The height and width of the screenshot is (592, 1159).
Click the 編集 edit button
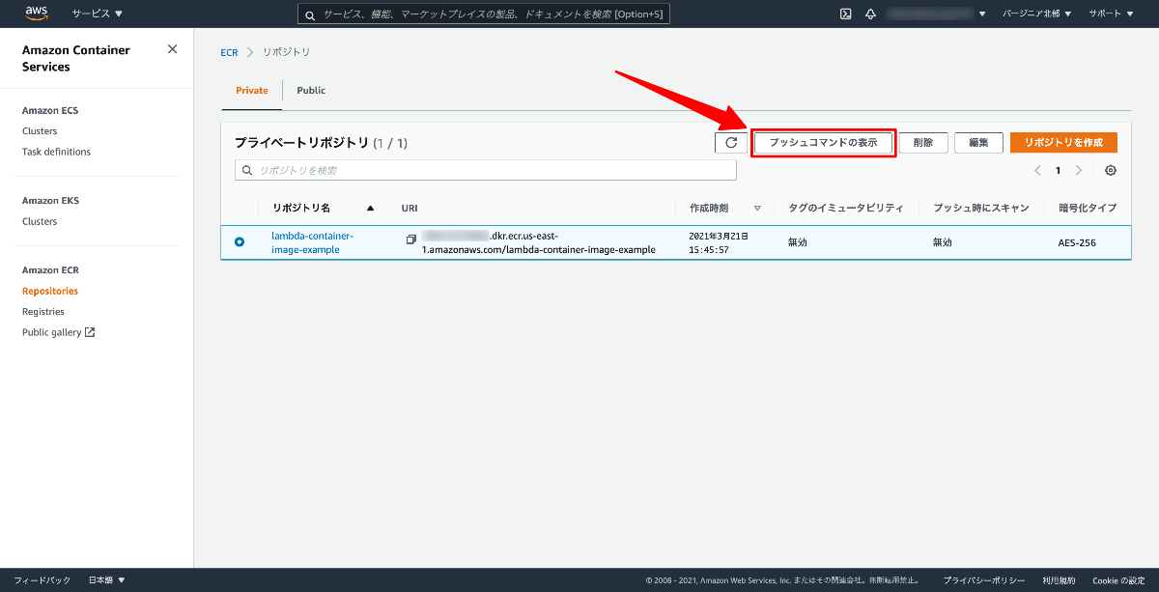[x=978, y=142]
